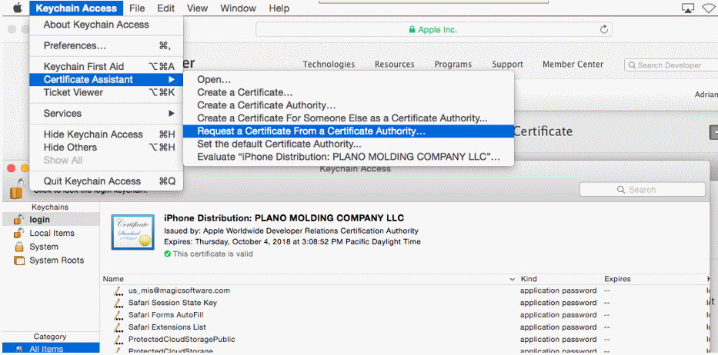The image size is (718, 355).
Task: Open the Apple menu
Action: 18,8
